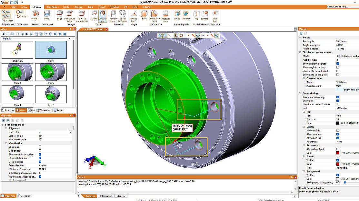Close the _a_l005.CATProduct document tab
This screenshot has height=201, width=359.
(107, 29)
